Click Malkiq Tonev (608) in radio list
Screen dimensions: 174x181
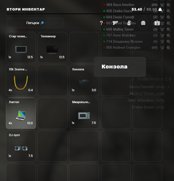coord(147,94)
